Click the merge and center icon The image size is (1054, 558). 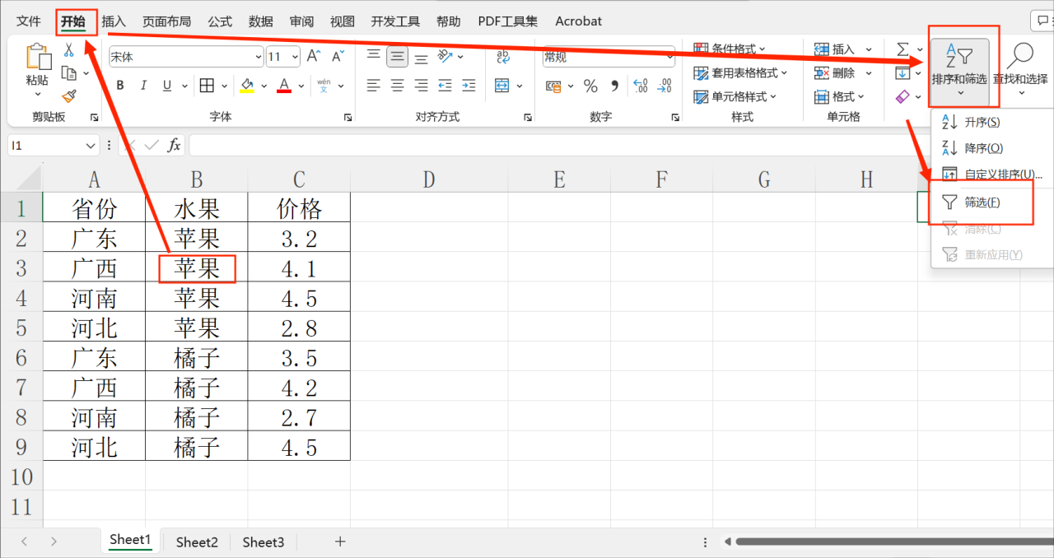click(502, 86)
